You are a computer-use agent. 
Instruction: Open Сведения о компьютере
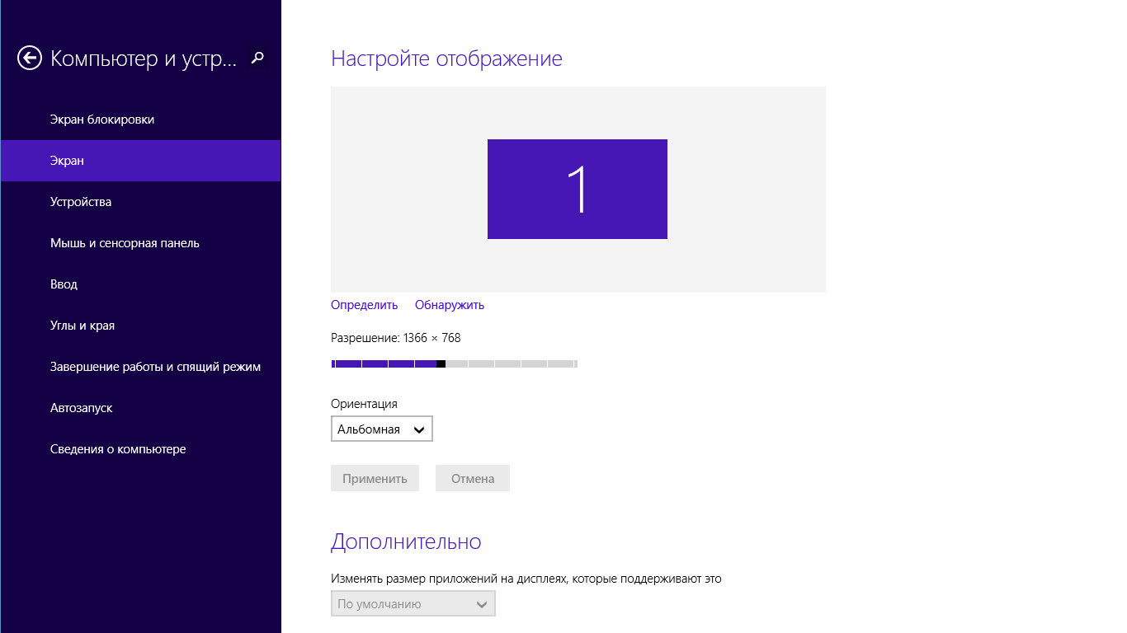coord(140,449)
